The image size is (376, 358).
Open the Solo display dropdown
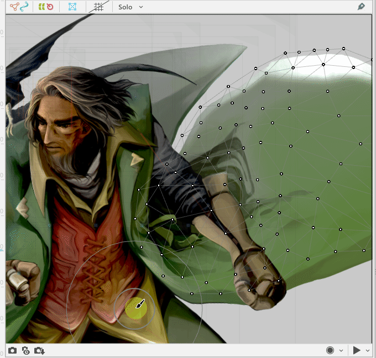(x=130, y=7)
